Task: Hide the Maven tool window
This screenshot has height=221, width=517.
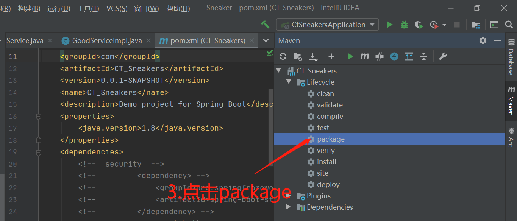Action: [498, 40]
